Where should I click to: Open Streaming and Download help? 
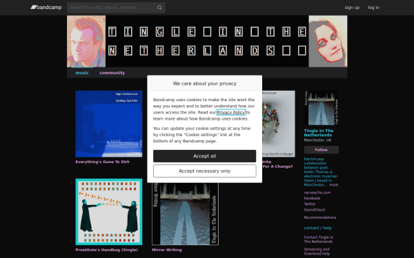click(x=317, y=251)
